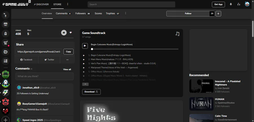Click the plus button beside Follow
The height and width of the screenshot is (122, 254).
pos(218,13)
